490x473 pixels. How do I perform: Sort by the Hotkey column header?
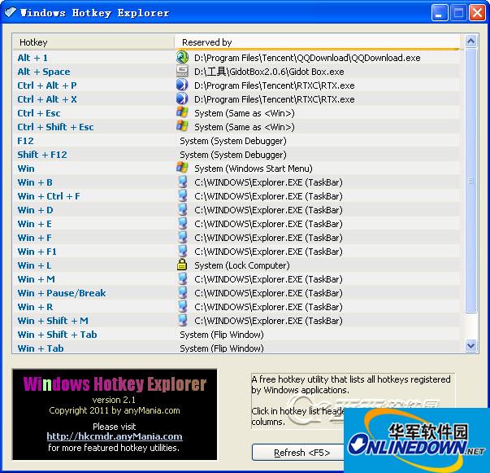(x=93, y=42)
